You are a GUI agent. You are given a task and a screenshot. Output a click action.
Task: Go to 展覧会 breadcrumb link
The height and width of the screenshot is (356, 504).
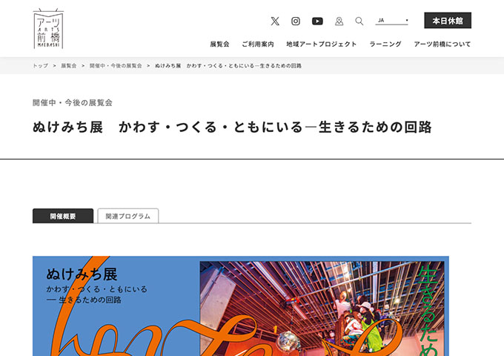(69, 65)
